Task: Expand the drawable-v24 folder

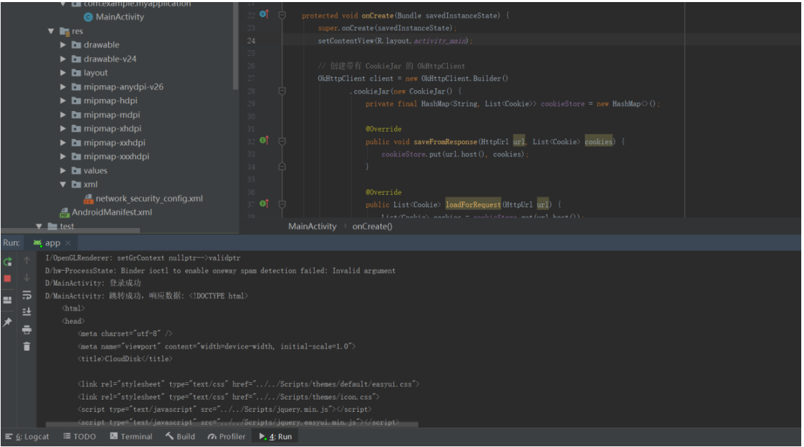Action: [63, 59]
